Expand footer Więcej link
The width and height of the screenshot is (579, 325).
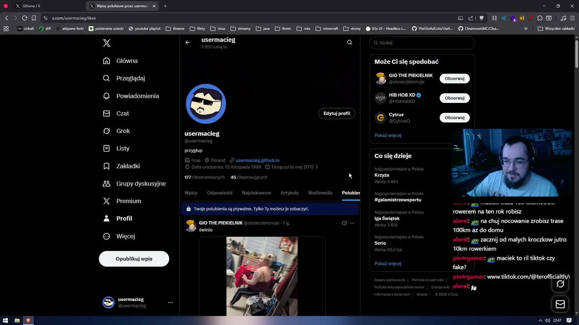[x=423, y=294]
